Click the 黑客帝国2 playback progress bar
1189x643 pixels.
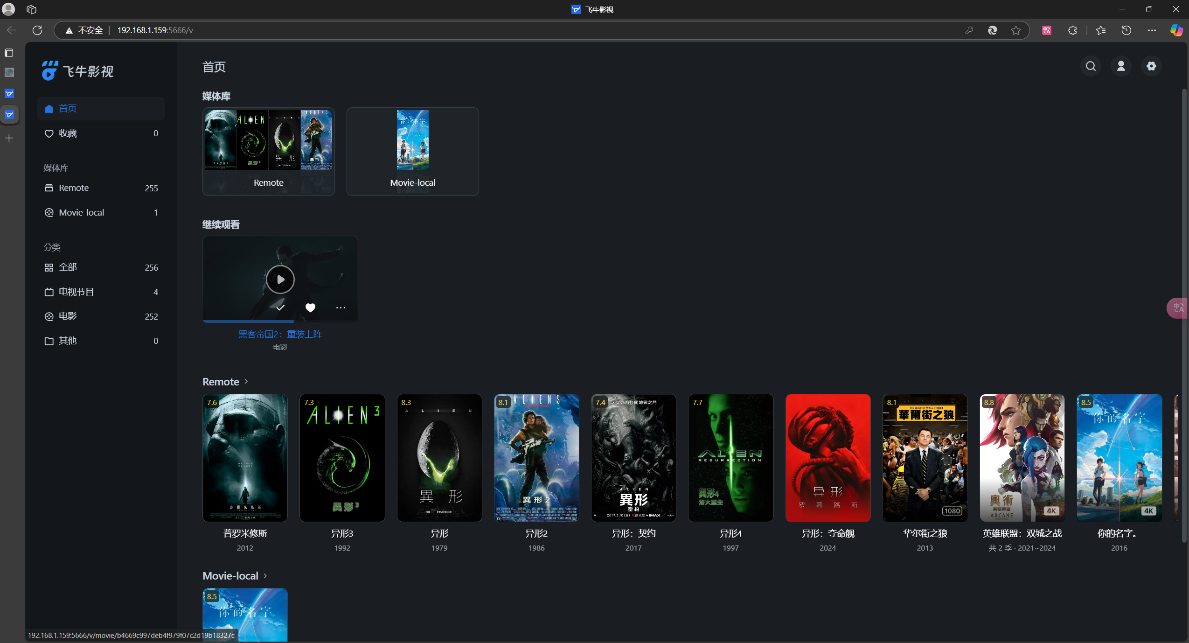coord(280,321)
